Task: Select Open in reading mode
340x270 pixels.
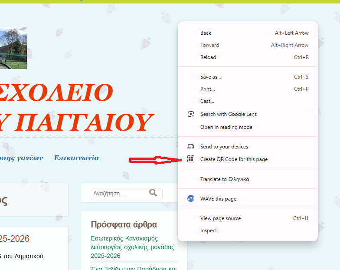Action: coord(226,127)
